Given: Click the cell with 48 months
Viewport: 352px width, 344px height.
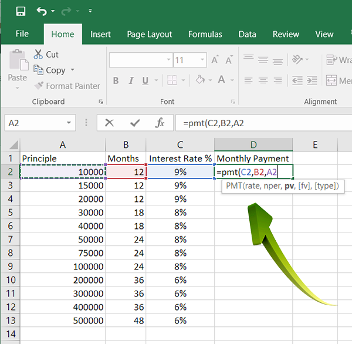Looking at the screenshot, I should click(126, 321).
